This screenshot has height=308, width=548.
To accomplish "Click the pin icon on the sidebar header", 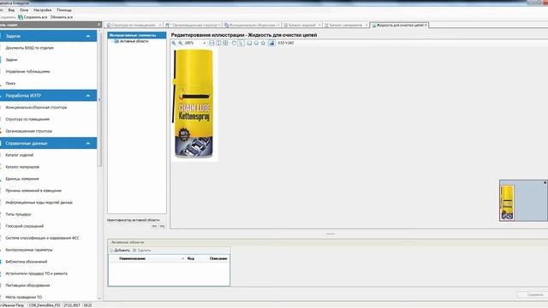I will 98,25.
